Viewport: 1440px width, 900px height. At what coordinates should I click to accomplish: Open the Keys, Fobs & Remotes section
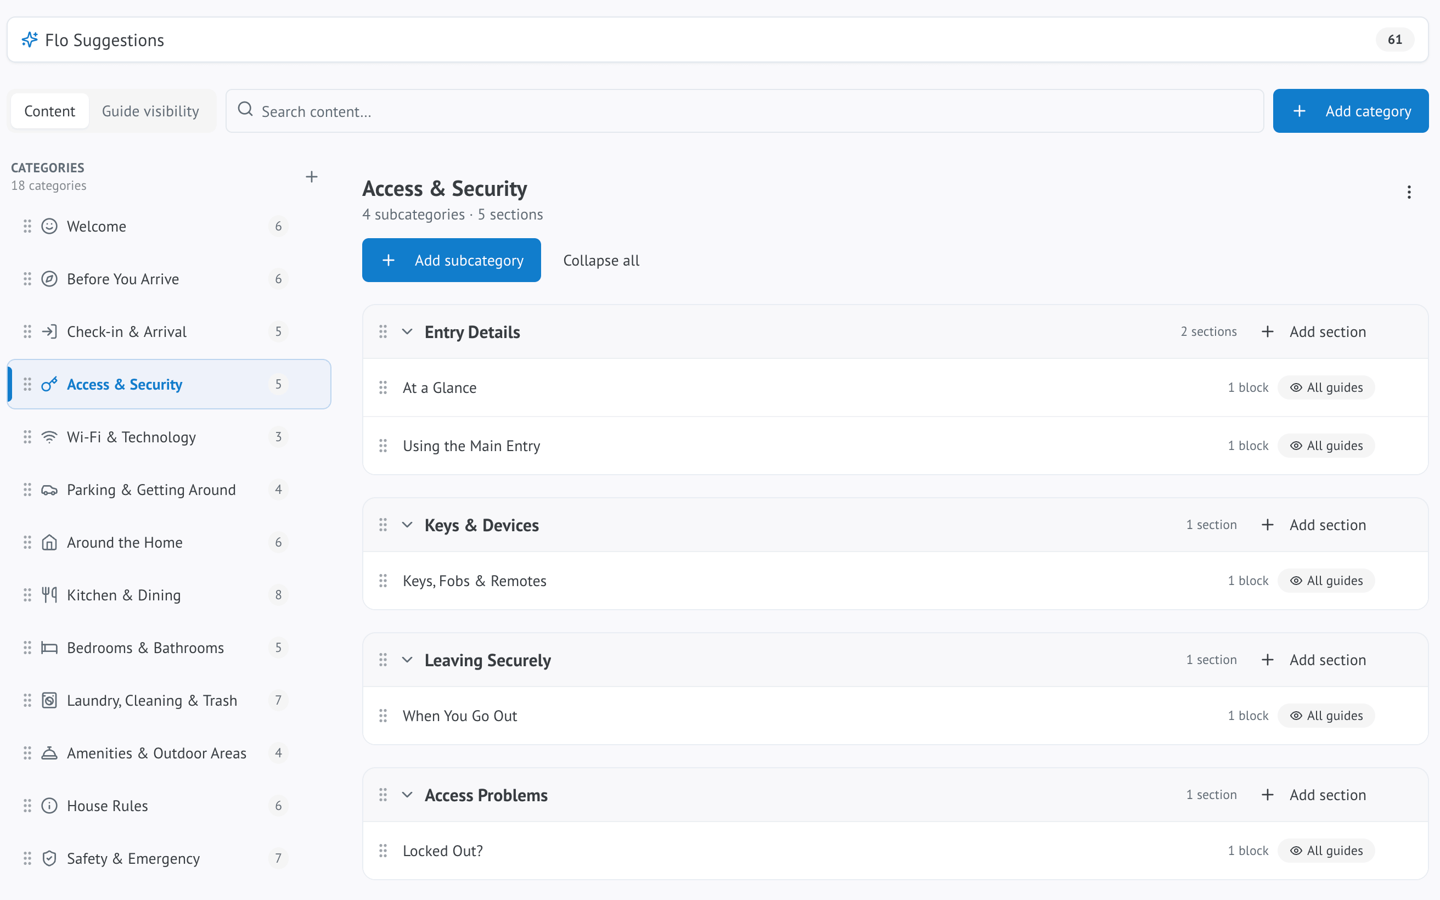tap(895, 581)
